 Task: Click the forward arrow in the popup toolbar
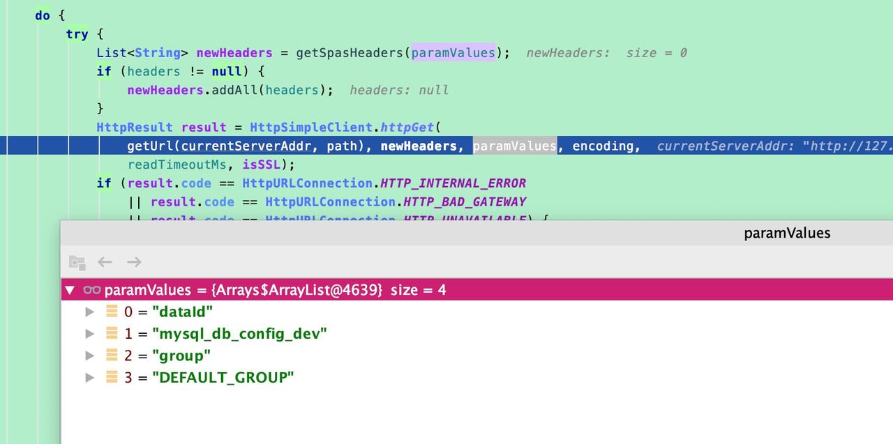point(134,262)
